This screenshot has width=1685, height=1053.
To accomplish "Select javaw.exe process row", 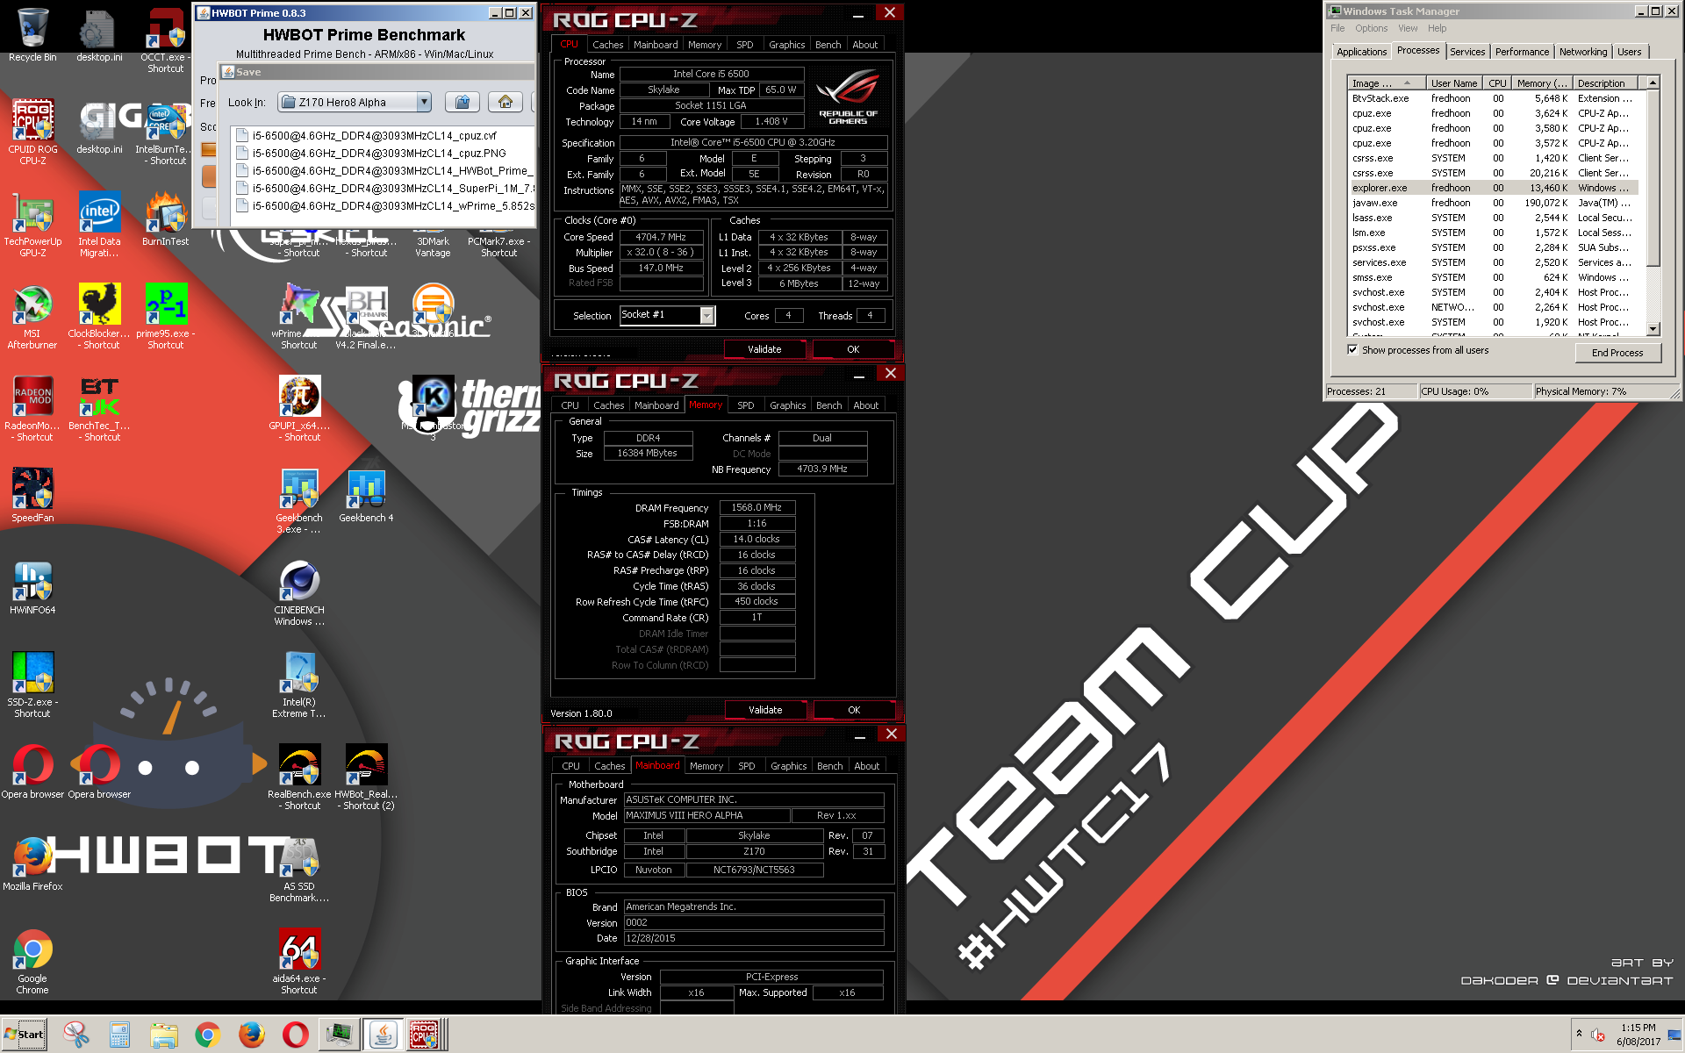I will (x=1493, y=203).
